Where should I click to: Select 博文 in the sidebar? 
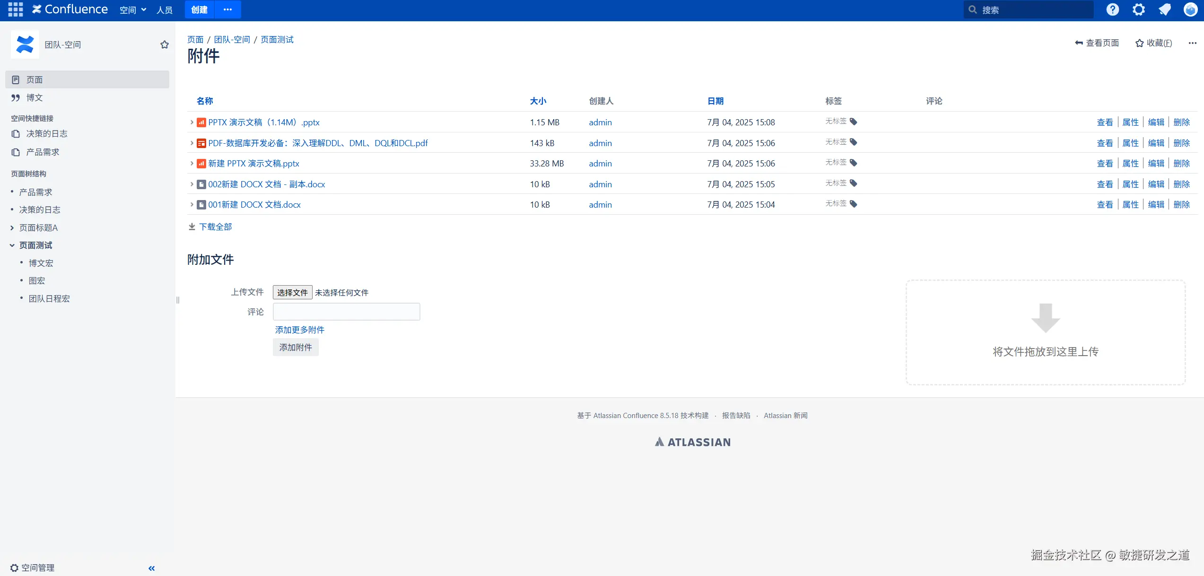click(35, 97)
